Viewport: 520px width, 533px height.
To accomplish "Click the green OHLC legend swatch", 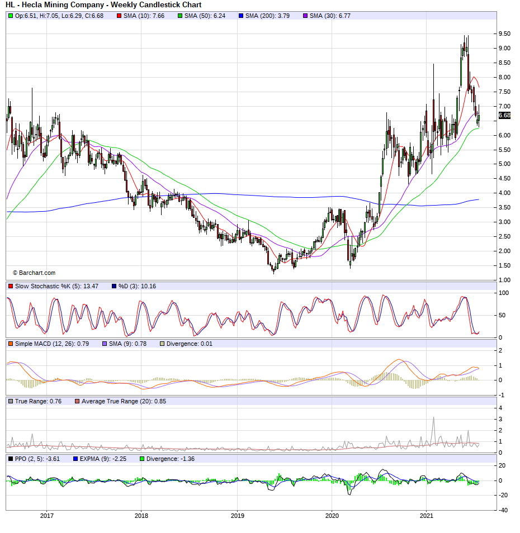I will [x=11, y=16].
